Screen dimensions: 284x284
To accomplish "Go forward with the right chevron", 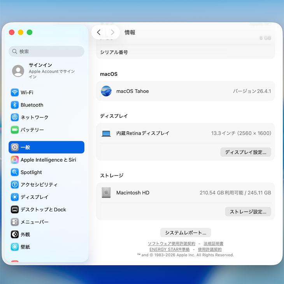I will [112, 32].
